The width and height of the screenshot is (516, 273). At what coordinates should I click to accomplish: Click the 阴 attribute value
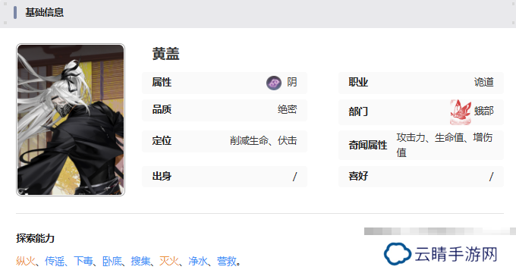pos(292,82)
